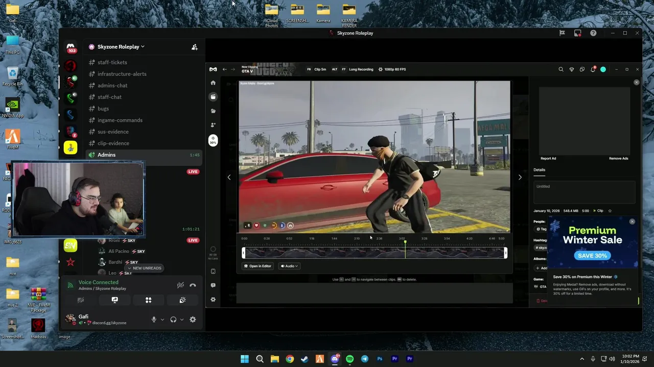The image size is (654, 367).
Task: Open Medal settings gear in sidebar
Action: click(213, 300)
